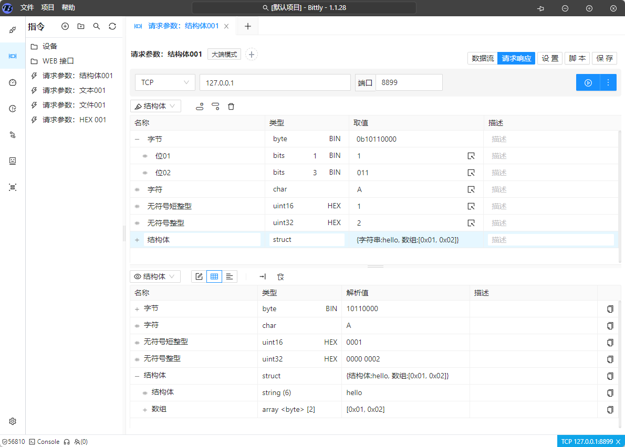Click the refresh icon in the 指令 panel header

click(112, 26)
